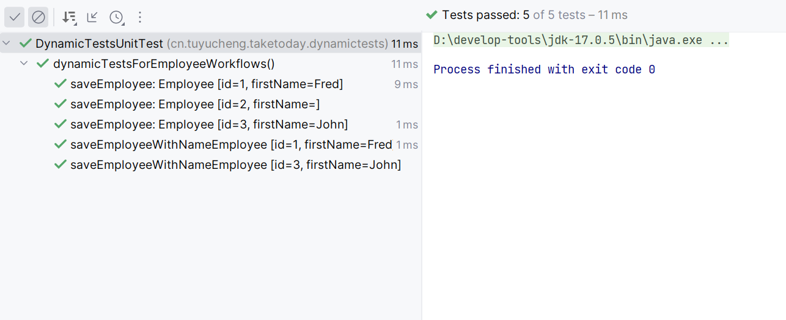Click the passed checkmark of dynamicTestsForEmployeeWorkflows()

click(x=43, y=64)
